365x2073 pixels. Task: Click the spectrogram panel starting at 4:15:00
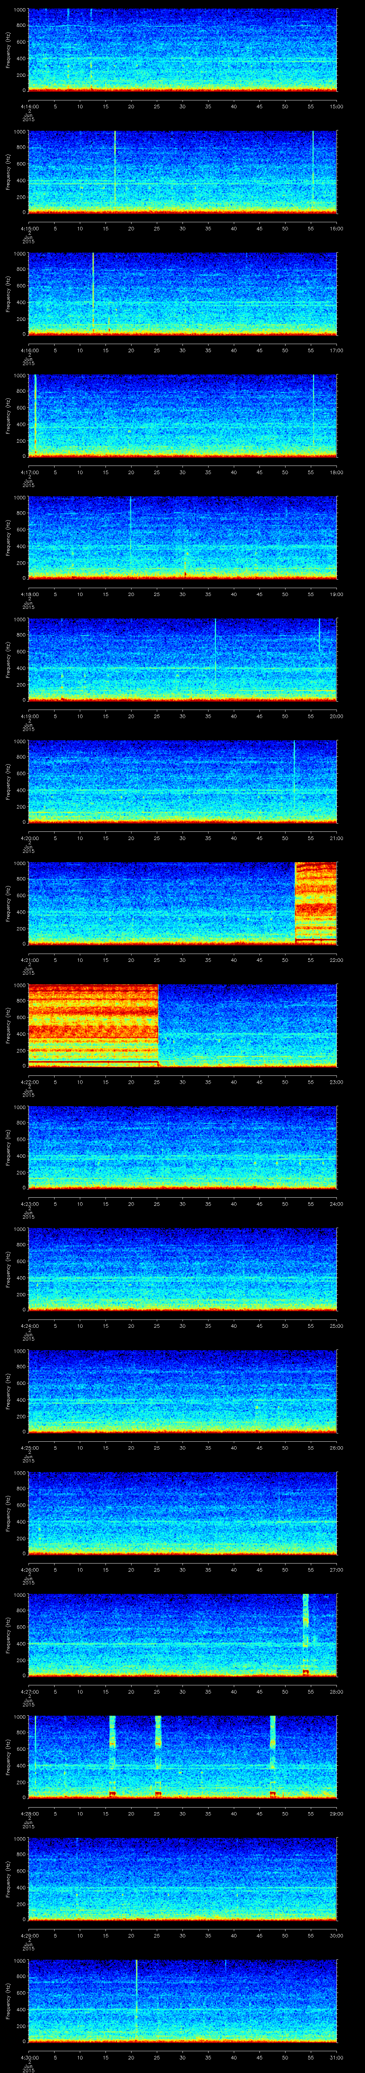(182, 172)
